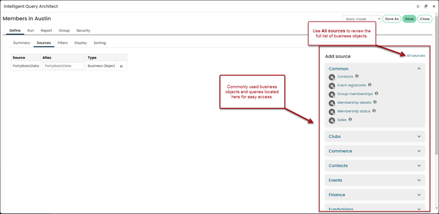
Task: Click the refresh icon in title bar
Action: click(x=418, y=7)
